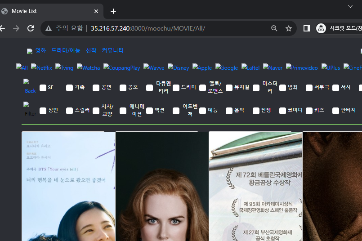362x241 pixels.
Task: Select the Google provider icon
Action: click(x=227, y=67)
